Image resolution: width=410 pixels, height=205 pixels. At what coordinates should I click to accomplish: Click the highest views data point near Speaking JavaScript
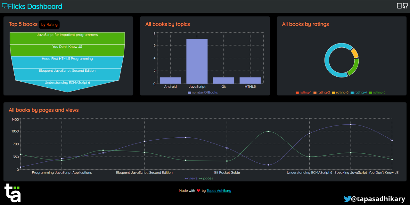[x=350, y=124]
